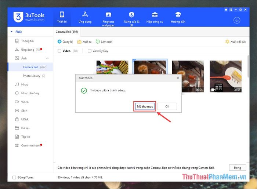Click the Mở thư mục button
The height and width of the screenshot is (189, 257).
point(145,106)
